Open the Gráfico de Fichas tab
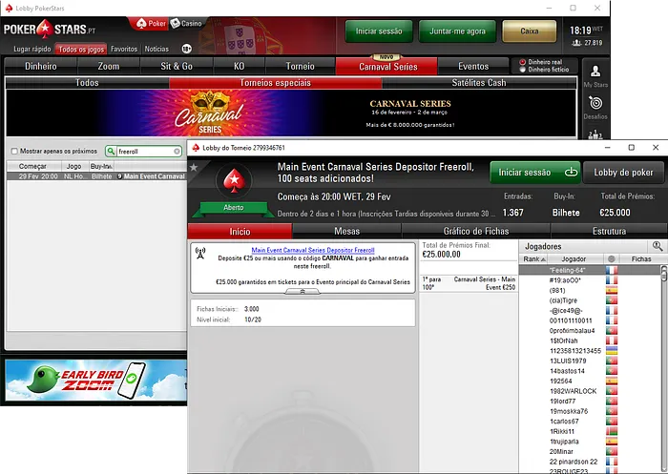This screenshot has height=474, width=668. pyautogui.click(x=476, y=231)
